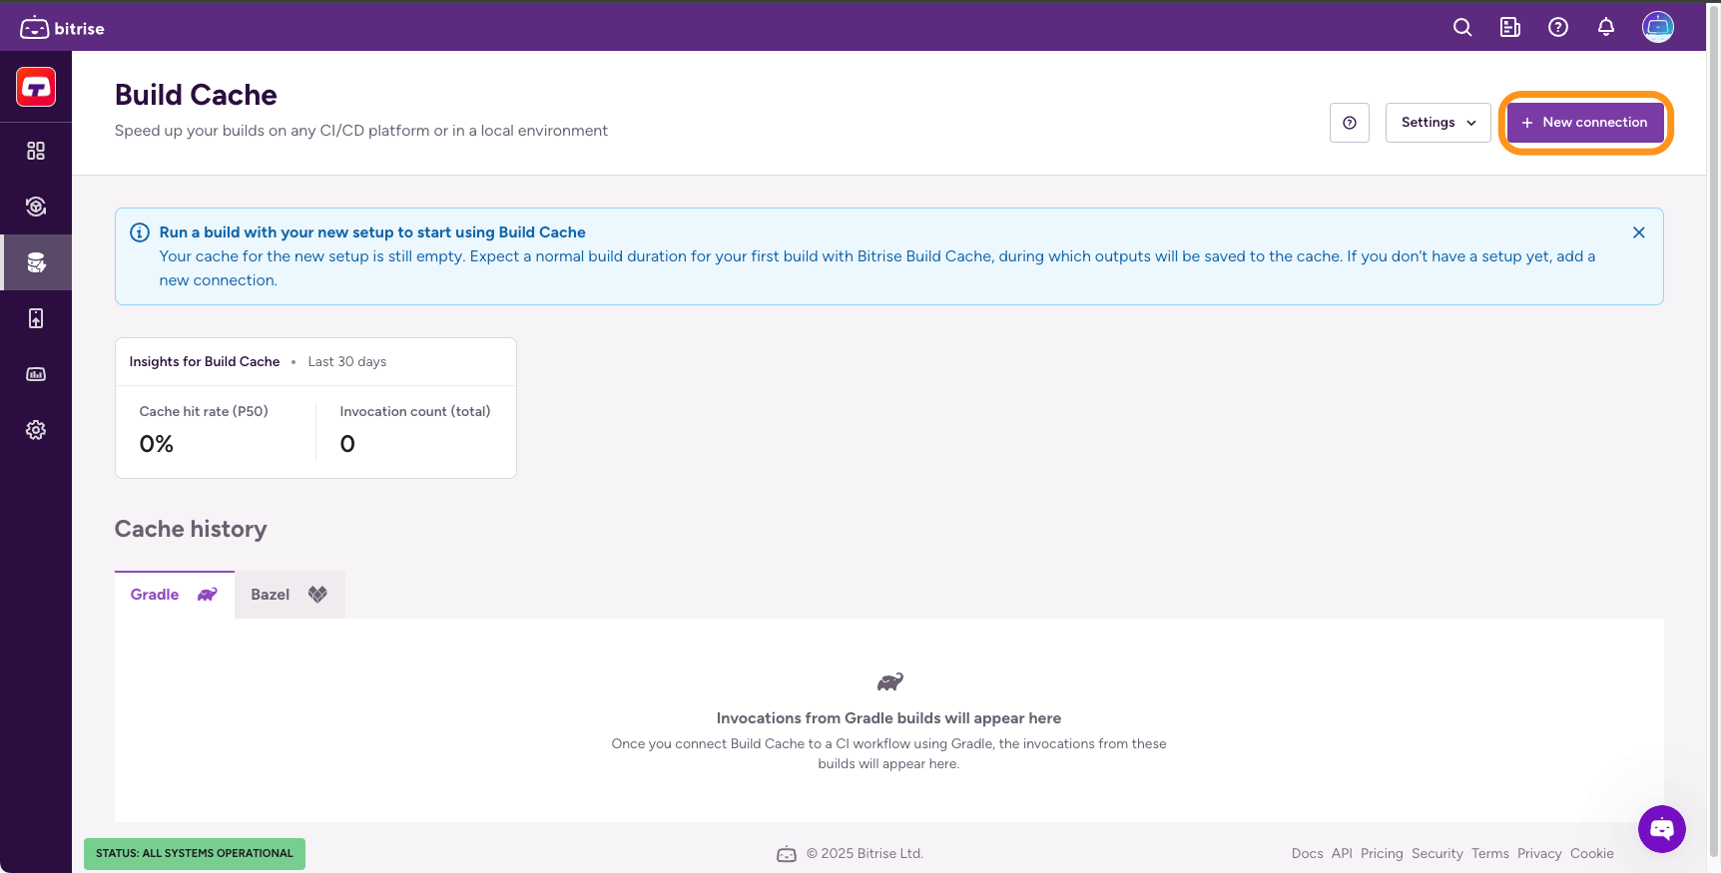
Task: Open search with the magnifier icon
Action: (x=1462, y=28)
